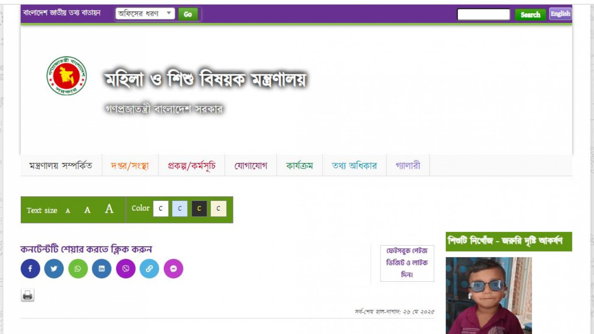Viewport: 594px width, 334px height.
Task: Click the মহিলা ও শিশু বিষয়ক মন্ত্রণালয় title
Action: coord(205,79)
